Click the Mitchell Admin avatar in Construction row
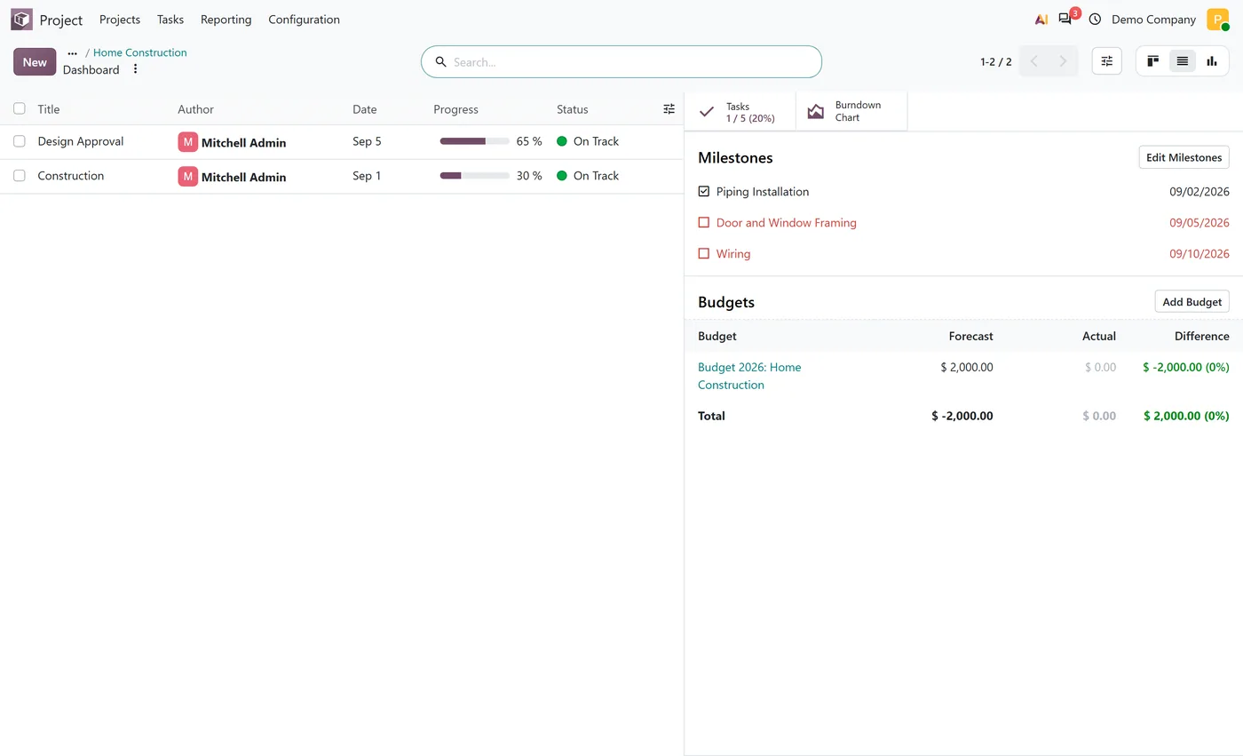 (187, 177)
